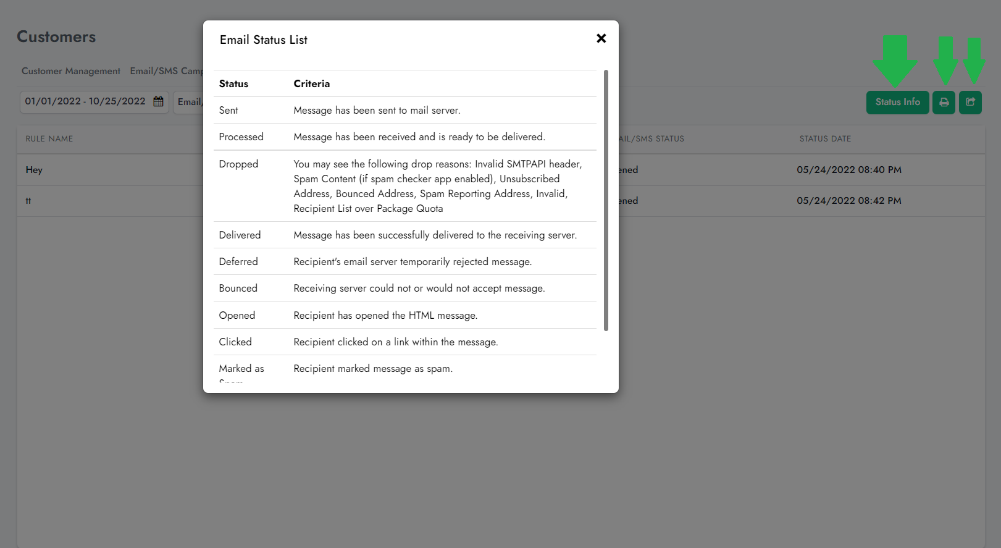Click the 05/24/2022 08:40 PM status date

click(848, 170)
